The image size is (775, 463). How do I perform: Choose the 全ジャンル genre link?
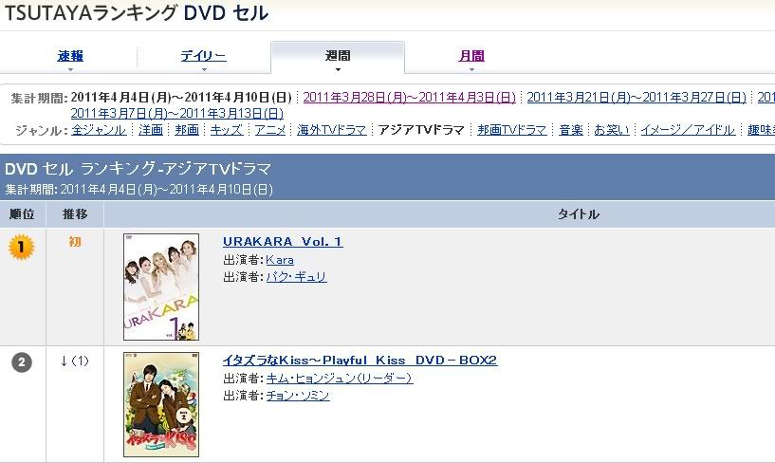click(x=99, y=130)
